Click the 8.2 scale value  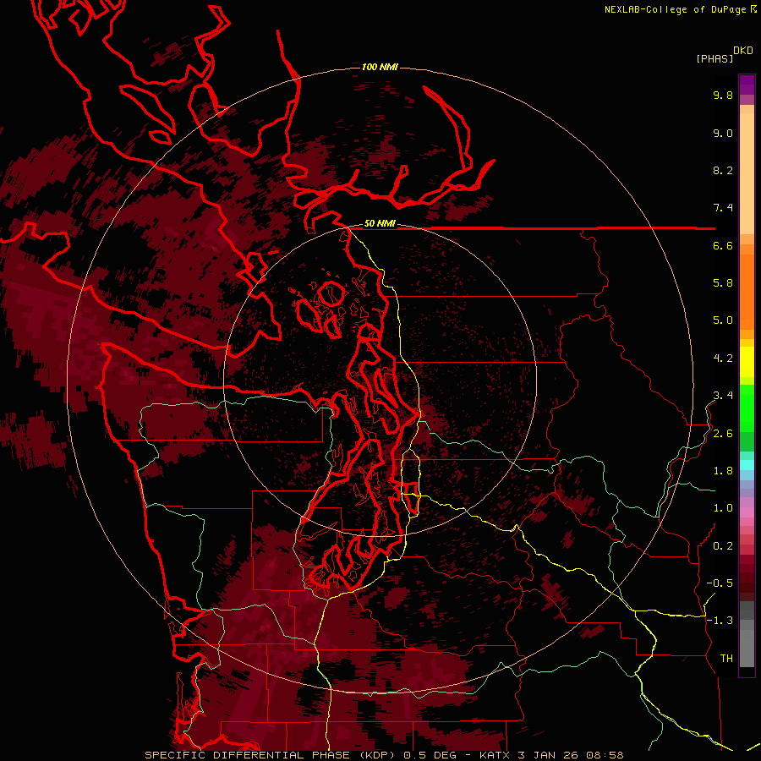pyautogui.click(x=723, y=170)
